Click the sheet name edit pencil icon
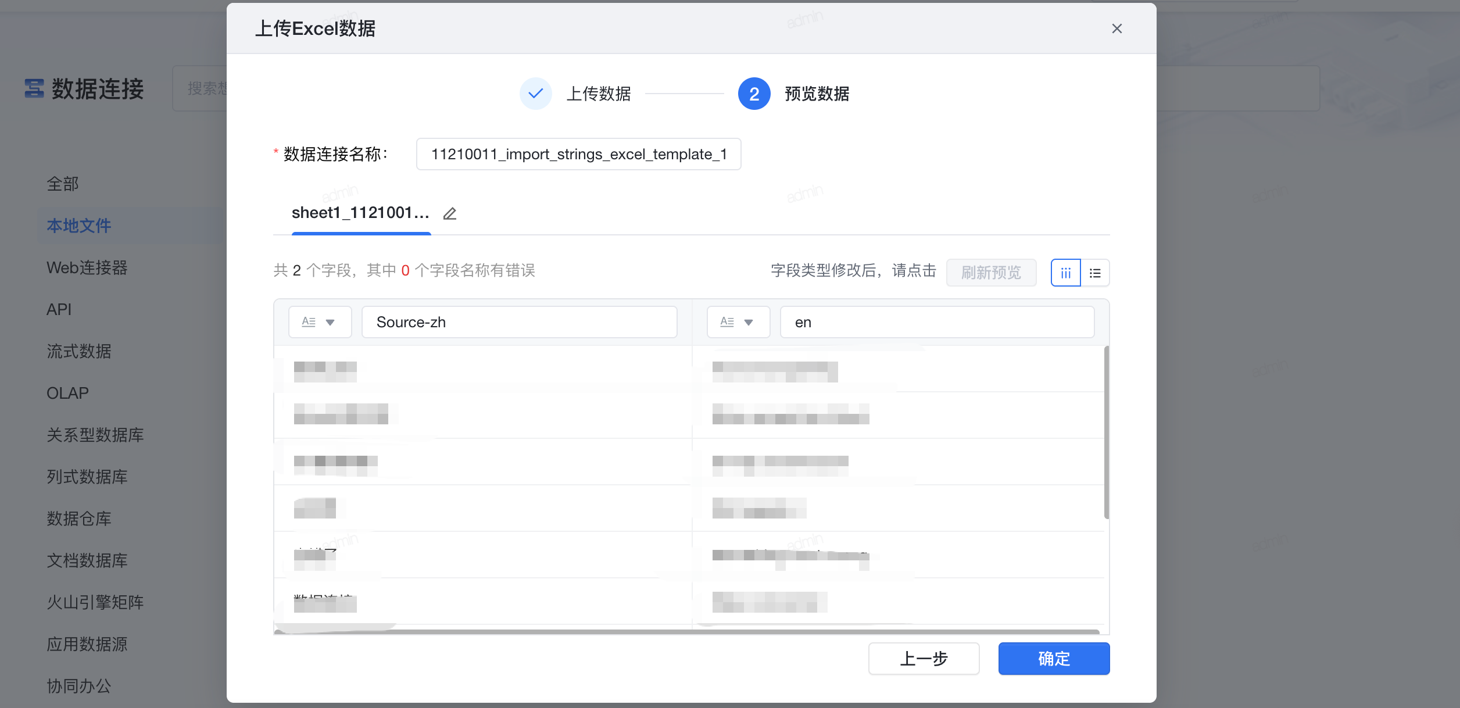Viewport: 1460px width, 708px height. pyautogui.click(x=450, y=214)
